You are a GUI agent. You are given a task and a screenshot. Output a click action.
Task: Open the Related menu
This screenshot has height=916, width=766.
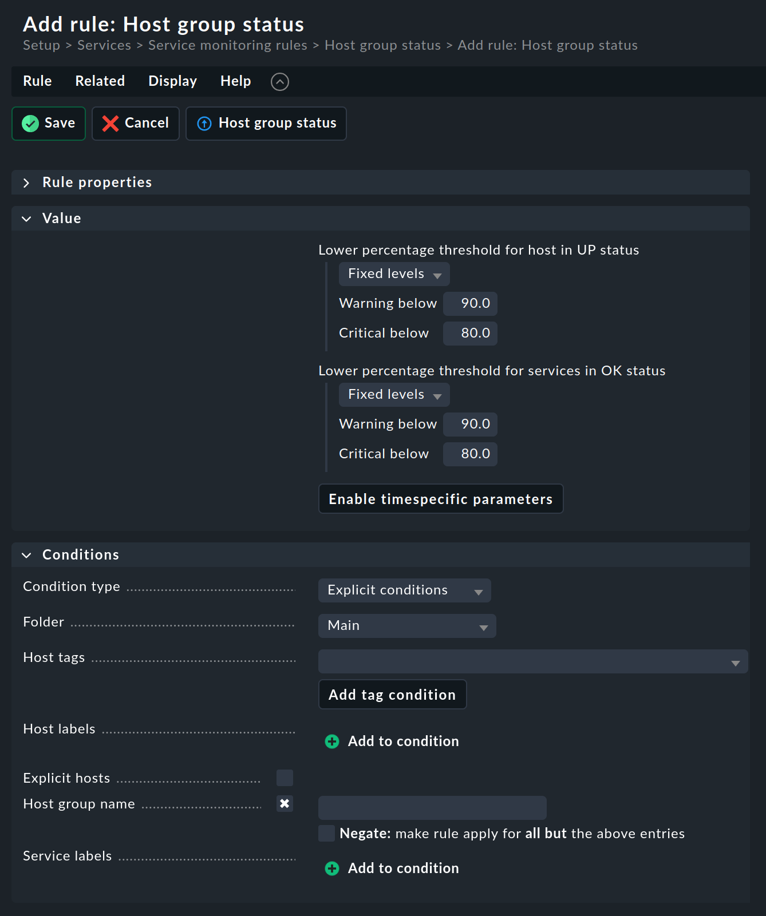(x=100, y=81)
